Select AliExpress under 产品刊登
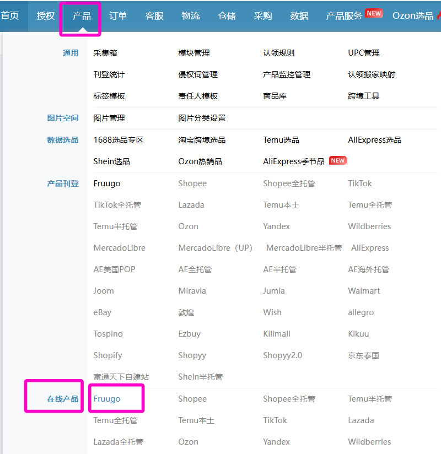This screenshot has width=441, height=454. coord(370,248)
